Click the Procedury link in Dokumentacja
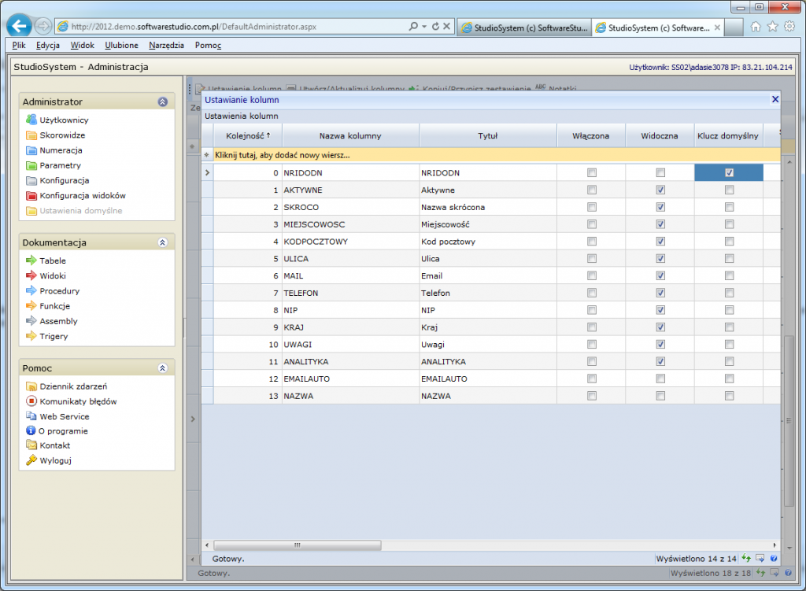Viewport: 806px width, 591px height. pyautogui.click(x=59, y=291)
